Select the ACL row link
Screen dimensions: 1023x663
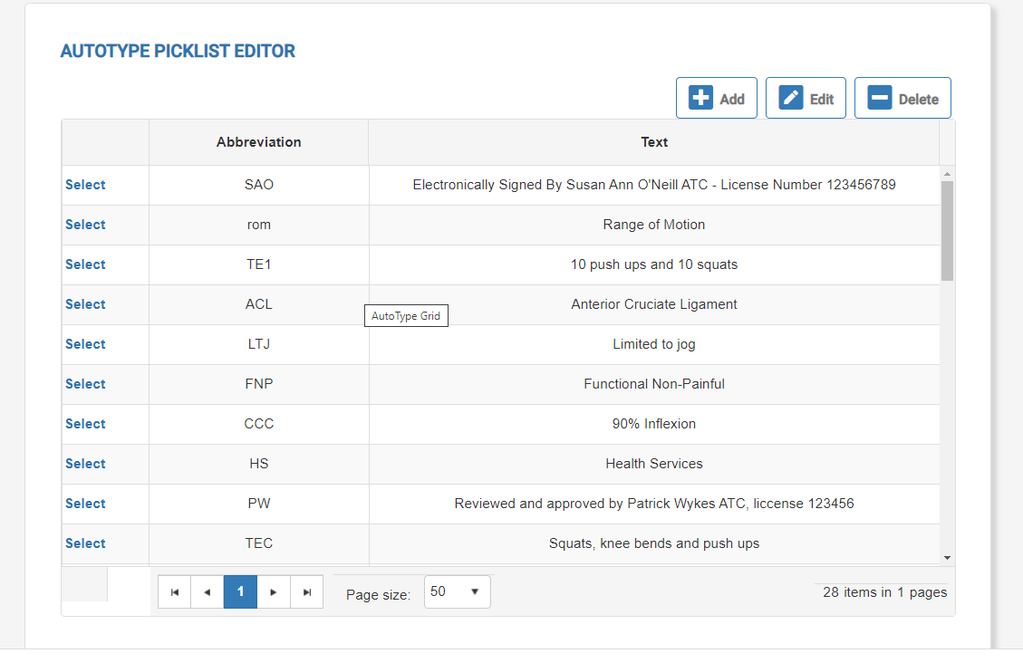click(85, 304)
